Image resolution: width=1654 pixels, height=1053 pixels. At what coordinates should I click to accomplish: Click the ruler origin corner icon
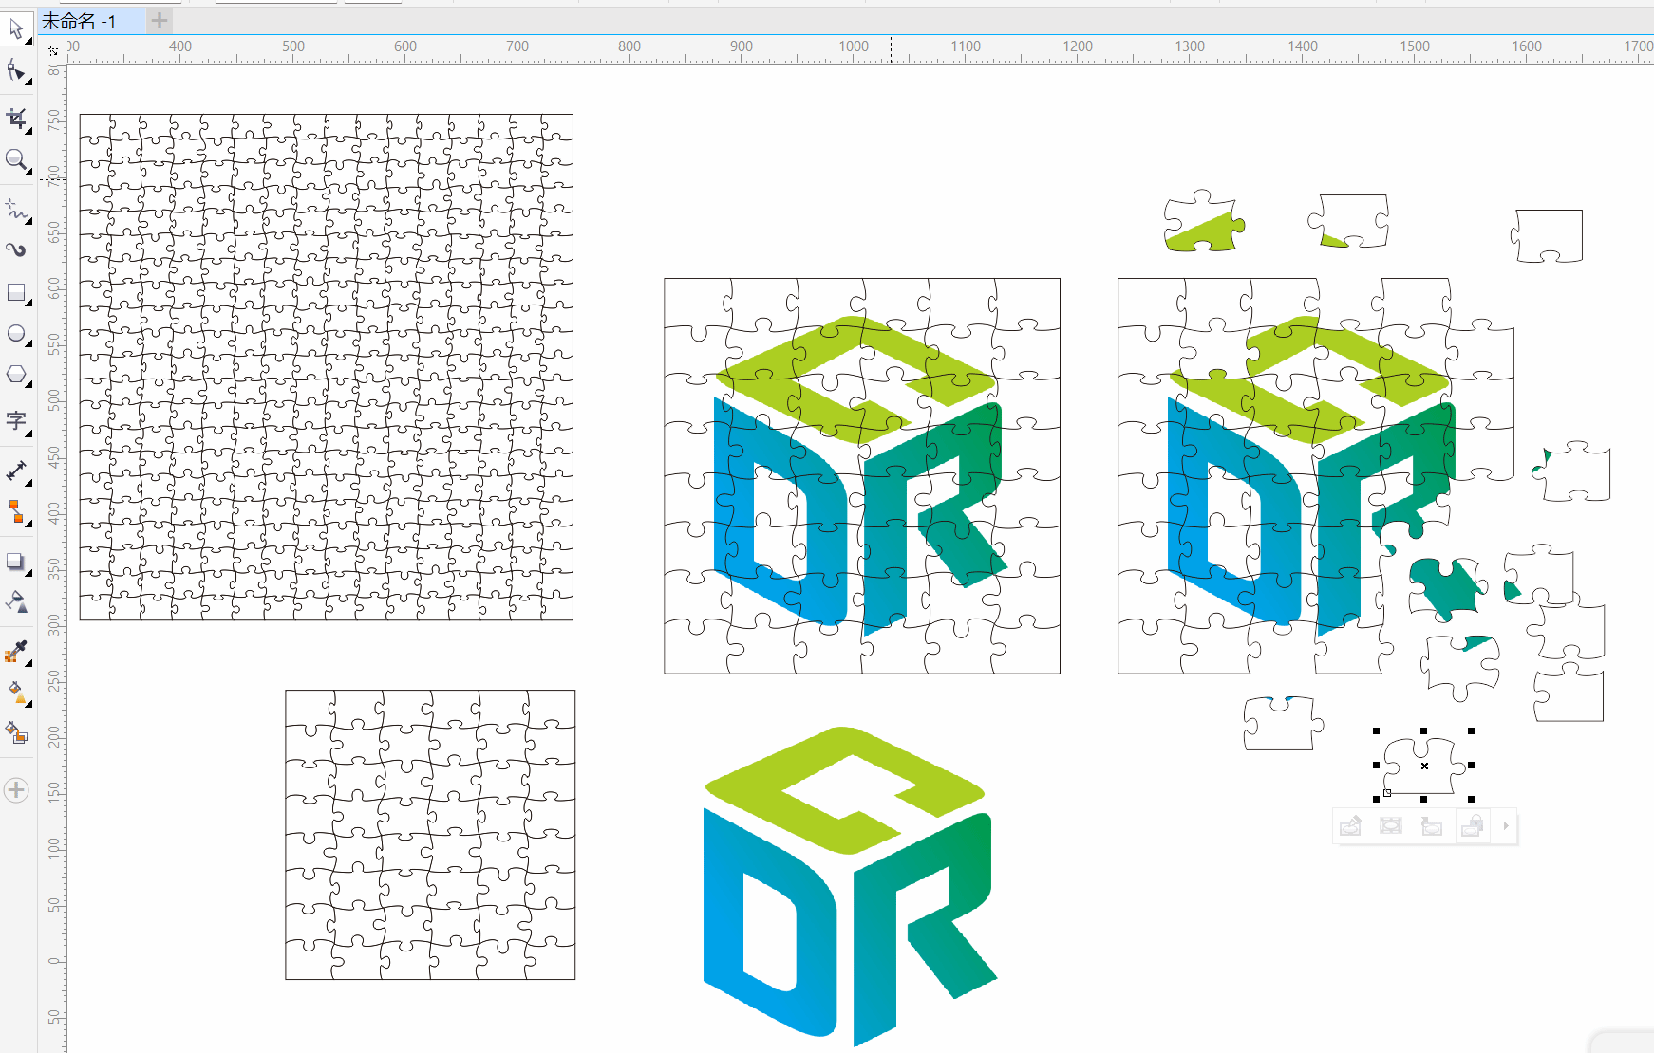click(53, 51)
